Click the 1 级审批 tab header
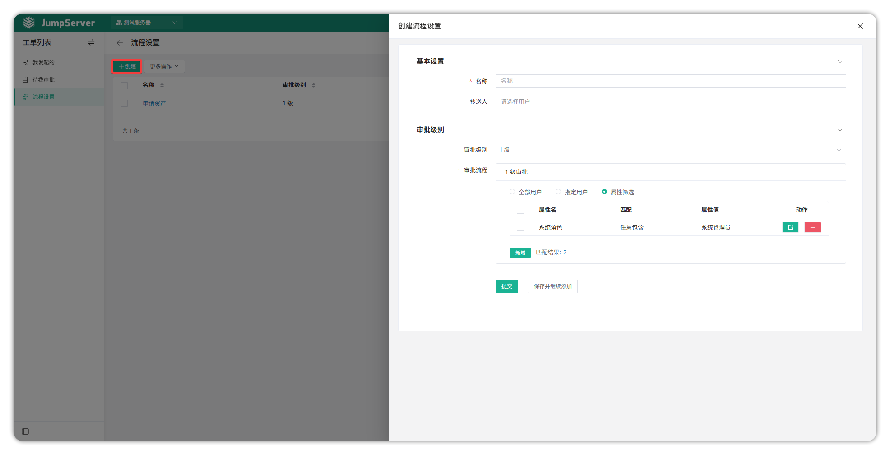Viewport: 890px width, 450px height. [516, 172]
